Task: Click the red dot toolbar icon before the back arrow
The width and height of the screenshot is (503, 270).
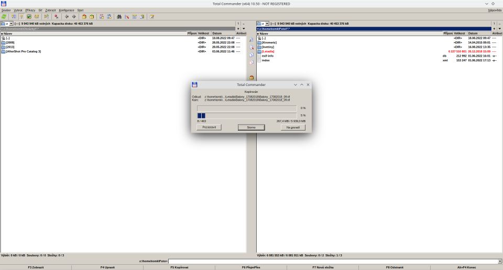Action: click(x=56, y=16)
